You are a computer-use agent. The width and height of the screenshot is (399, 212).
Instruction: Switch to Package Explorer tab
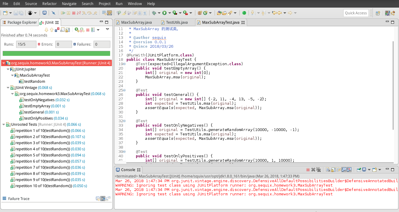[x=20, y=22]
